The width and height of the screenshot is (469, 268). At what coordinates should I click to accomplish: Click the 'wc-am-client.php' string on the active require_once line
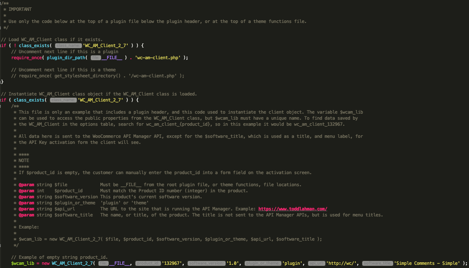[158, 58]
